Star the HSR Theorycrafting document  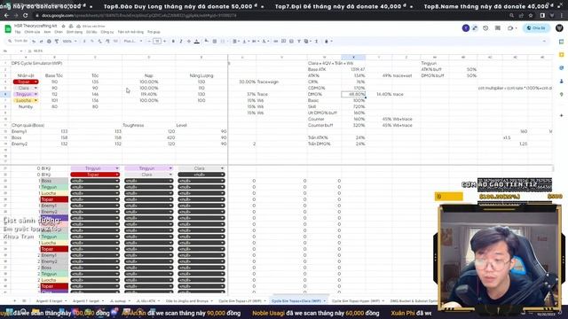coord(63,26)
